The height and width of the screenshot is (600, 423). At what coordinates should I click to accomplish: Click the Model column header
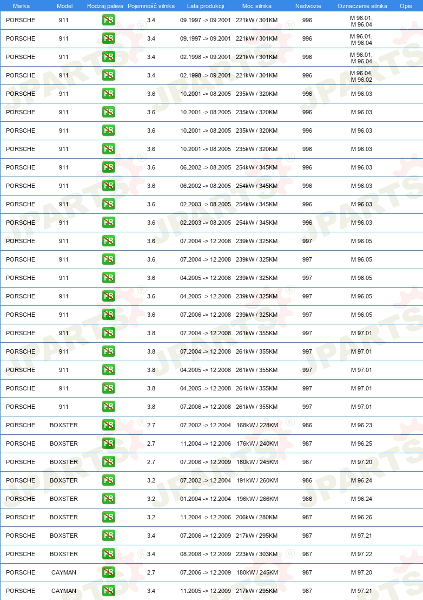click(64, 6)
